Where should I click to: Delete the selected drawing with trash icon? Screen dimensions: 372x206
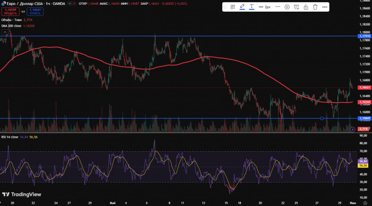[x=315, y=7]
